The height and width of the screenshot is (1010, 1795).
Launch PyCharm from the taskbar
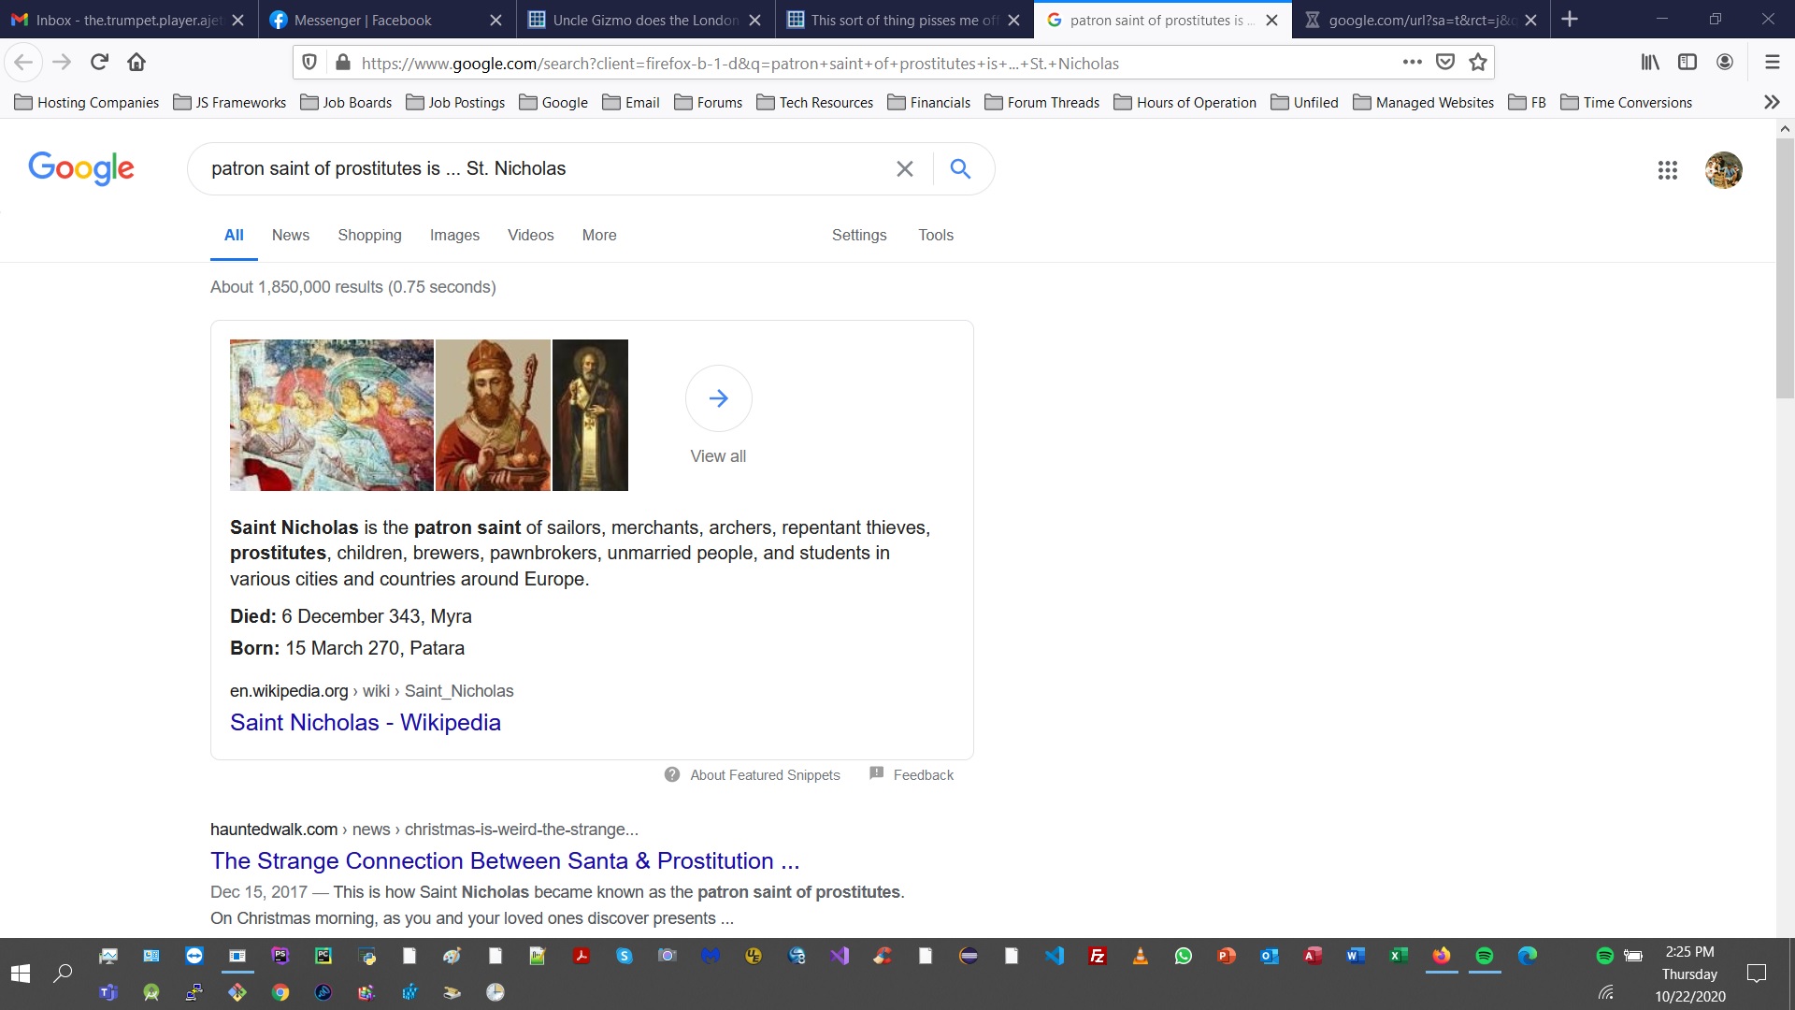tap(323, 956)
